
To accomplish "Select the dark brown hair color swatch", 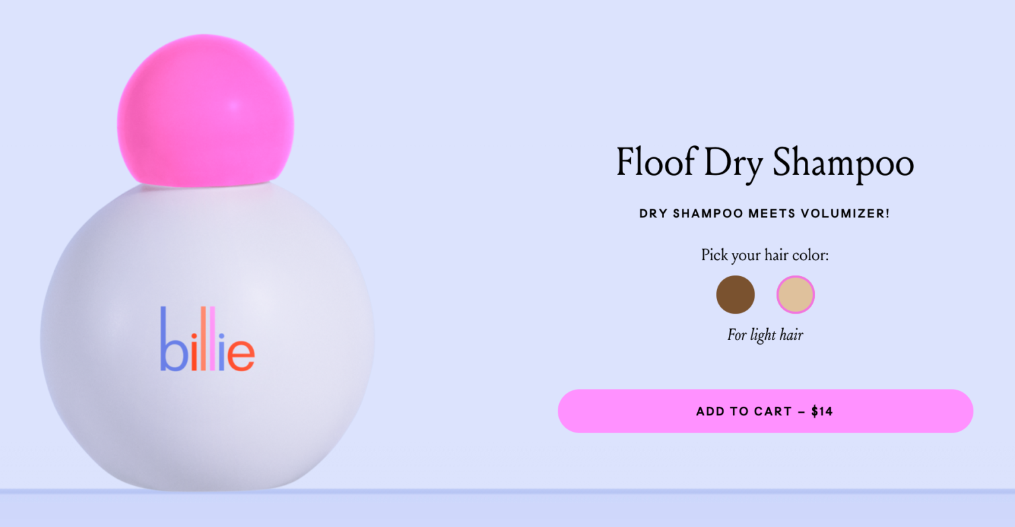I will [x=735, y=295].
